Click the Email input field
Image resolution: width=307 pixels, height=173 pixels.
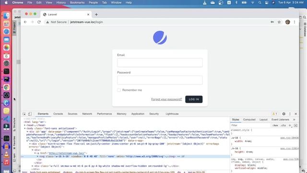[x=160, y=62]
